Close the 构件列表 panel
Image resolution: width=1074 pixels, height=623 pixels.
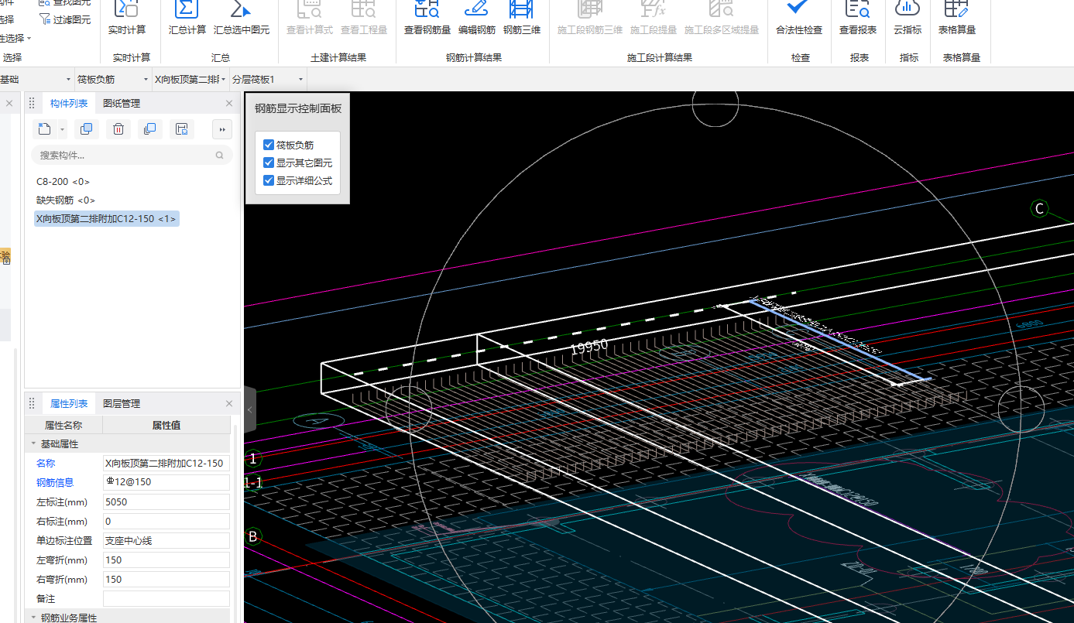point(229,104)
